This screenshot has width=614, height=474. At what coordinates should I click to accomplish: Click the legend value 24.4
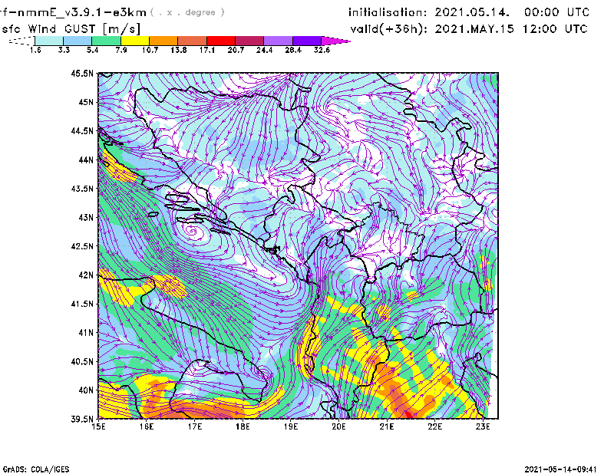(264, 50)
